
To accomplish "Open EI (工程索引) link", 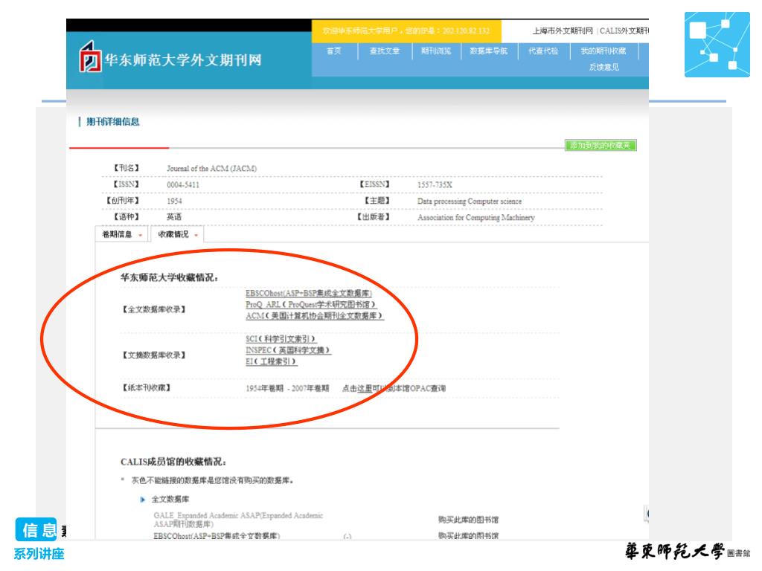I will [x=271, y=362].
